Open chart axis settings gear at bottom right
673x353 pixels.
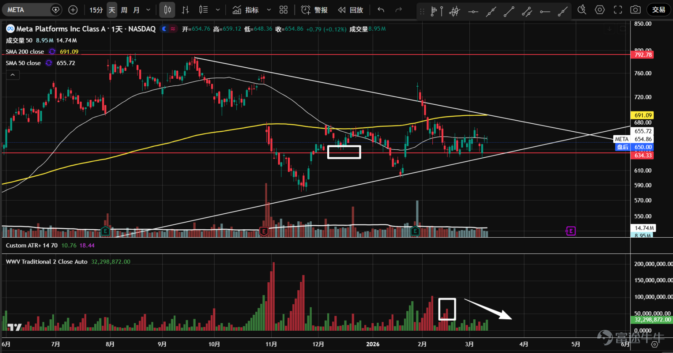coord(654,344)
